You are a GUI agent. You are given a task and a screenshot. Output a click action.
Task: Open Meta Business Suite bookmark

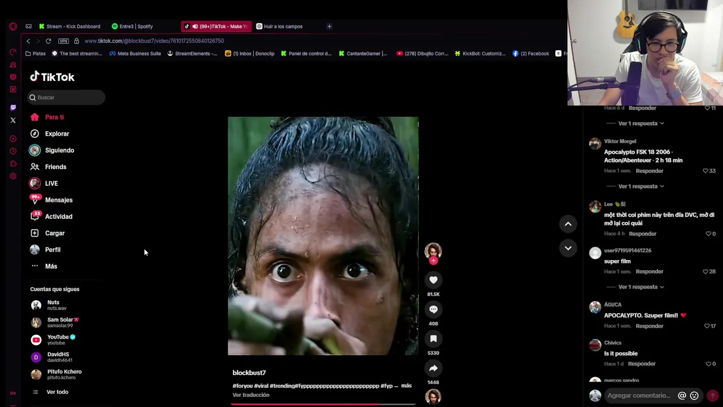pyautogui.click(x=135, y=53)
